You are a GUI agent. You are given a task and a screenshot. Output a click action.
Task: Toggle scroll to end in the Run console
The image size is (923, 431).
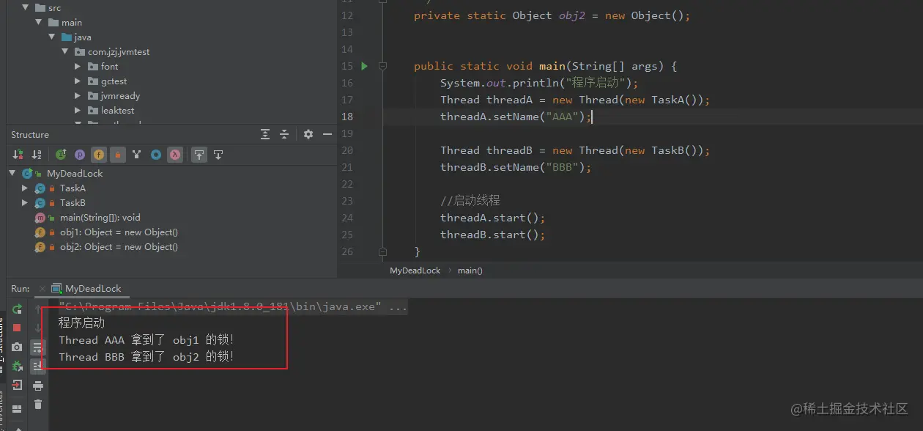38,366
